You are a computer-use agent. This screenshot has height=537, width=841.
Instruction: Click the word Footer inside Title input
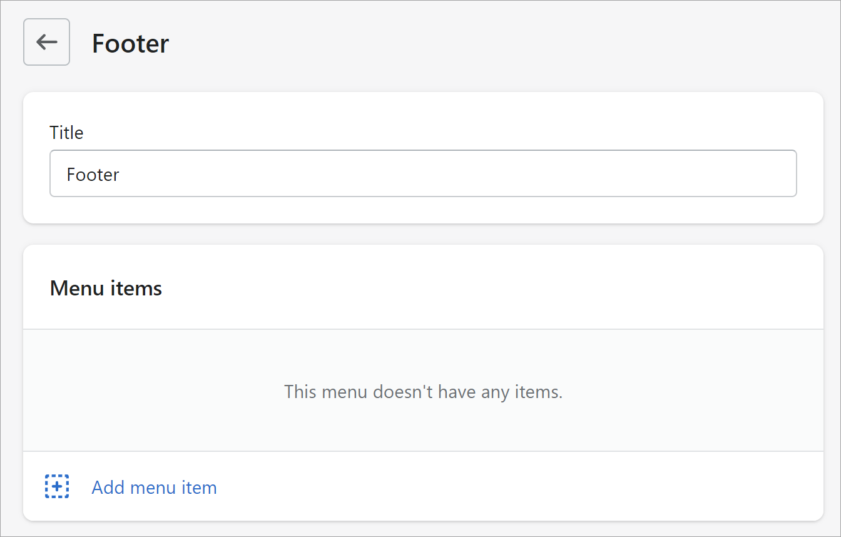[x=93, y=175]
